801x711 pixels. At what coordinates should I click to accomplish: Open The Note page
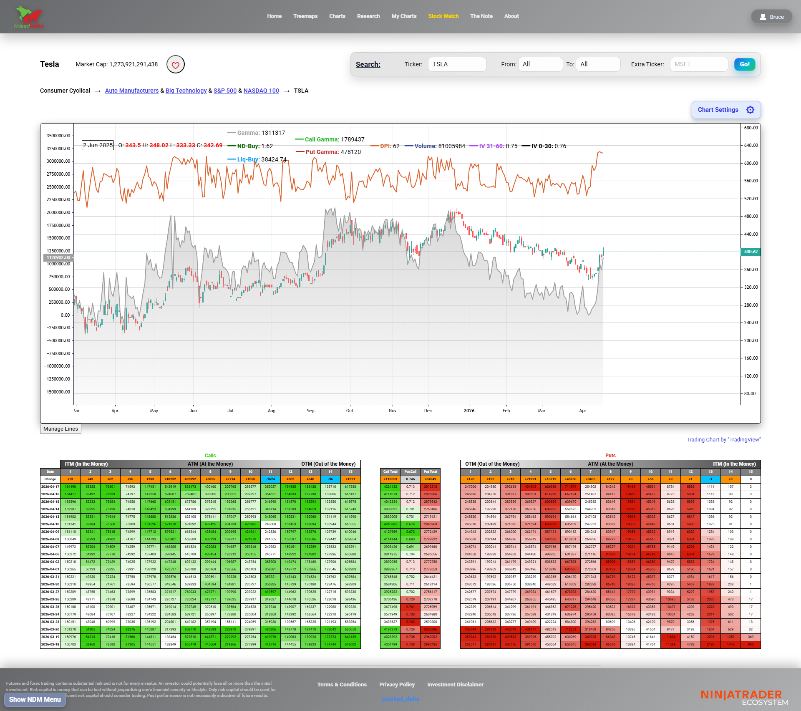coord(481,16)
